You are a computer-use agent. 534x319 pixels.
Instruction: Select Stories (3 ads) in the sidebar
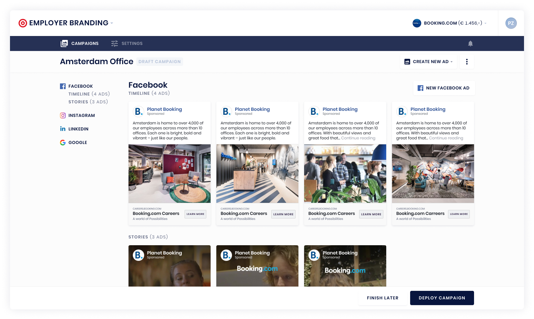coord(88,102)
